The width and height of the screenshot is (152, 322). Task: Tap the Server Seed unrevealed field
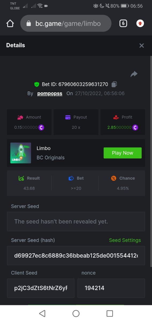[76, 222]
